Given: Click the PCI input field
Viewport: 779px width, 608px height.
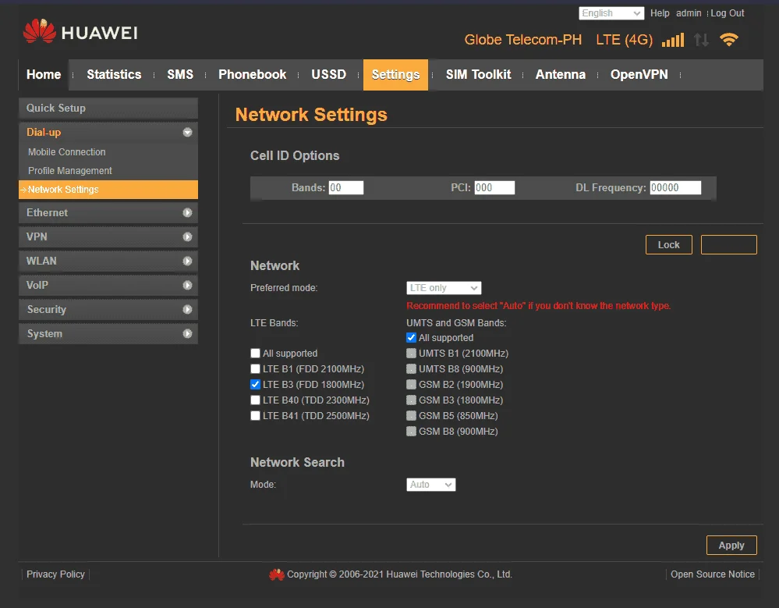Looking at the screenshot, I should [494, 187].
